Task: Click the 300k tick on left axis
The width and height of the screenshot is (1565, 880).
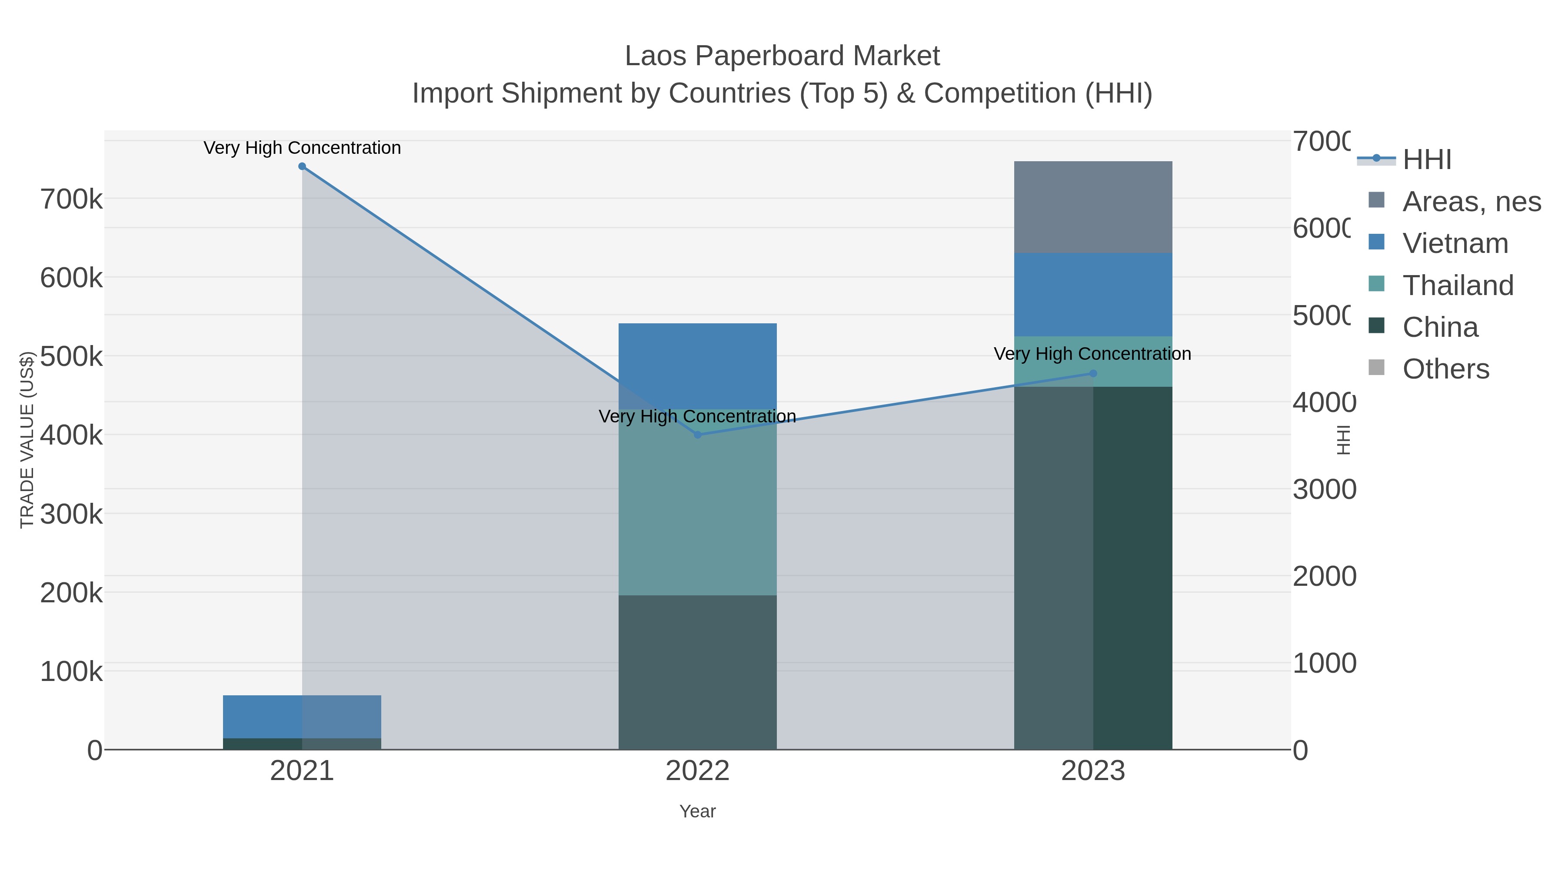Action: [x=72, y=515]
